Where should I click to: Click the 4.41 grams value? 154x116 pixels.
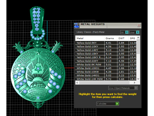tap(108, 43)
